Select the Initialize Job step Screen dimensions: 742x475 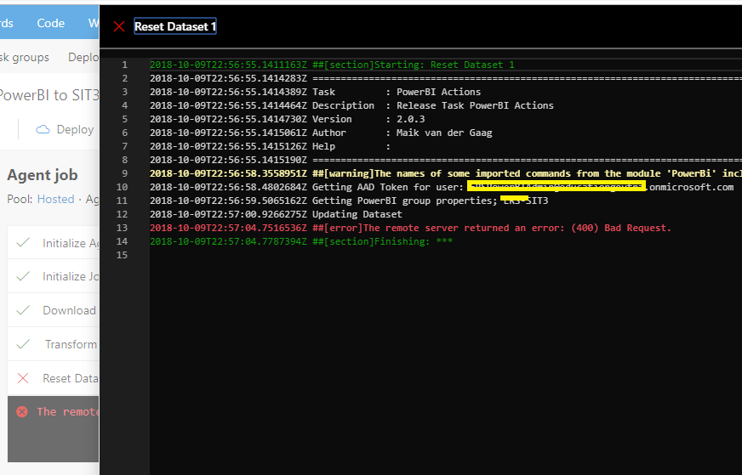[54, 276]
